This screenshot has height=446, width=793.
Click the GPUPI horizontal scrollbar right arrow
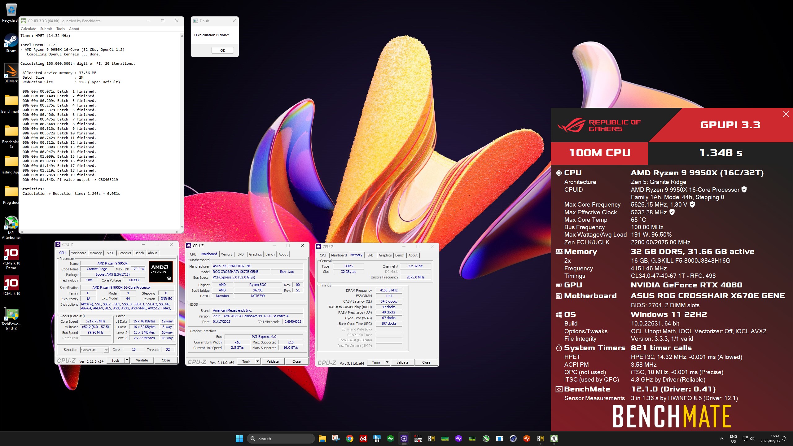coord(177,232)
